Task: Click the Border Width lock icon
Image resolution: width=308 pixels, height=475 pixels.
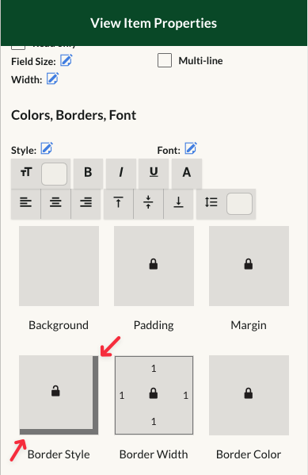Action: click(x=154, y=393)
